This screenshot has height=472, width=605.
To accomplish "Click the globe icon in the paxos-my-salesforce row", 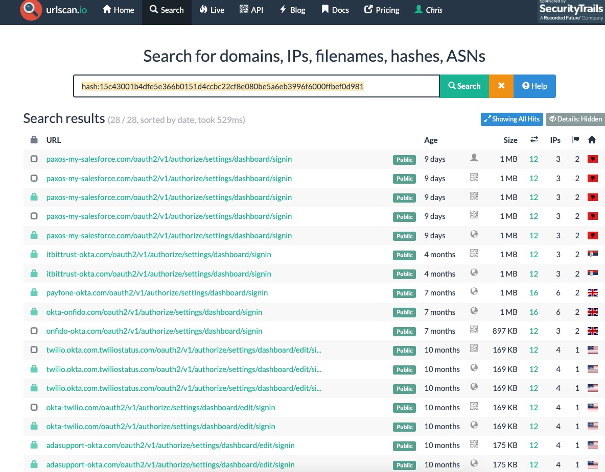I will click(x=474, y=234).
